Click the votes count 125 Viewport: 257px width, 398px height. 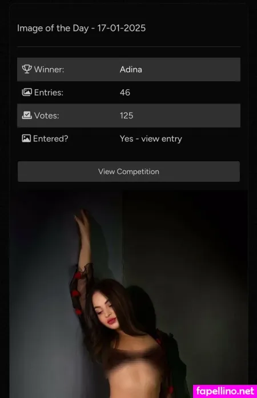click(126, 116)
